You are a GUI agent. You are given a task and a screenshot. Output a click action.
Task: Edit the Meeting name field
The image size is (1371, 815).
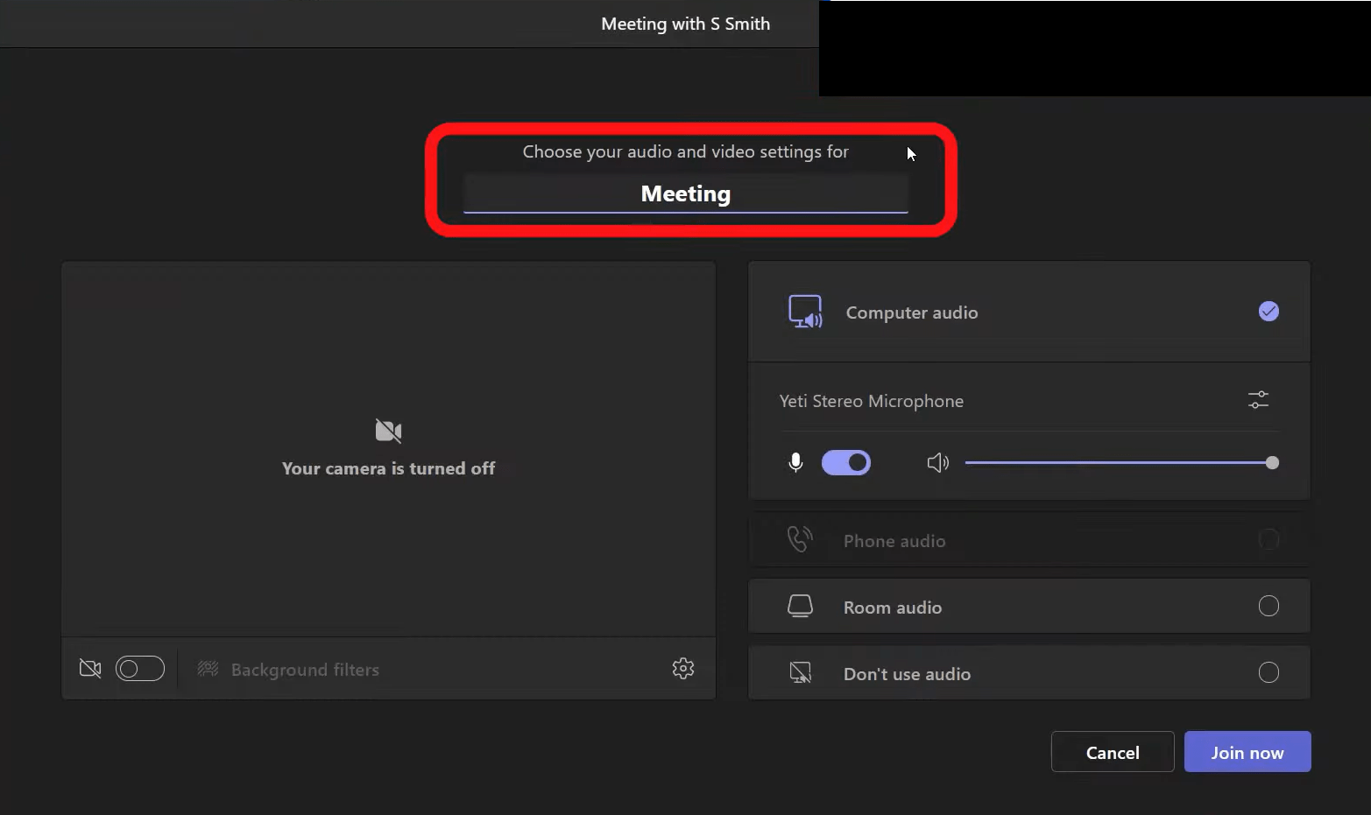coord(686,193)
